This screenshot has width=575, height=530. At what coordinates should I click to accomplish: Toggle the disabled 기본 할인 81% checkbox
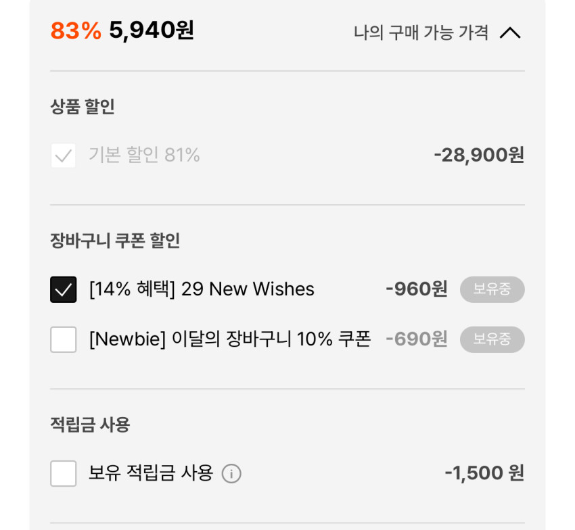[64, 156]
